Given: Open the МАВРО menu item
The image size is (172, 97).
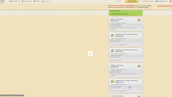Looking at the screenshot, I should click(37, 1).
